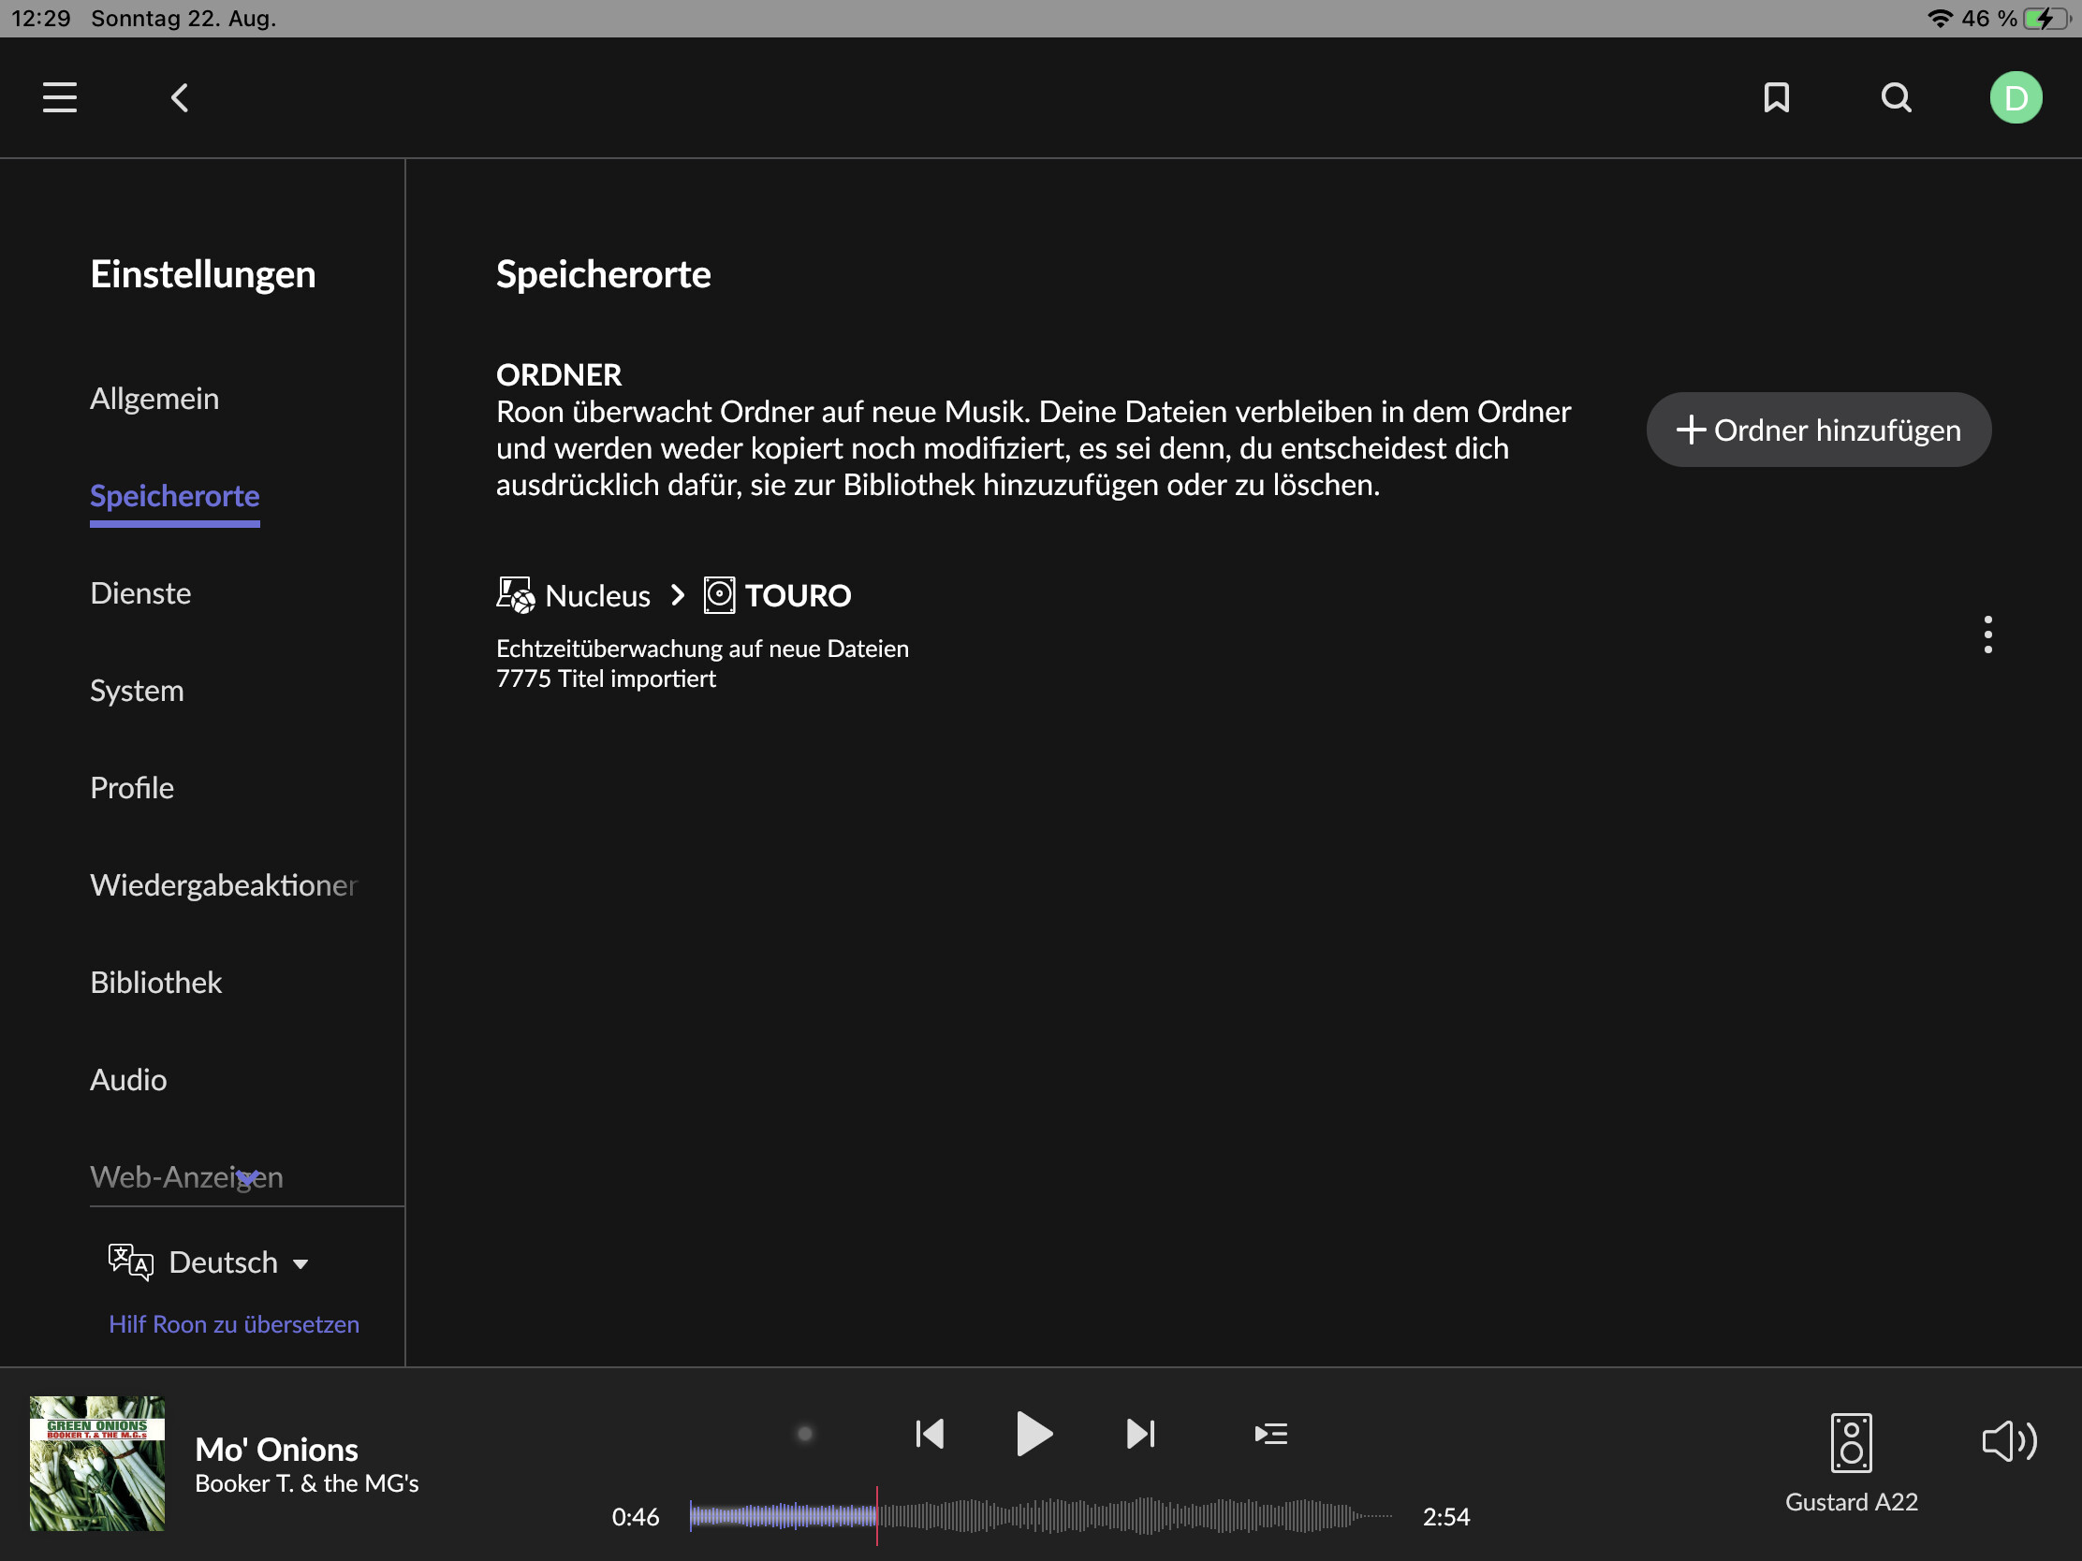Open Allgemein settings
The width and height of the screenshot is (2082, 1561).
tap(154, 398)
